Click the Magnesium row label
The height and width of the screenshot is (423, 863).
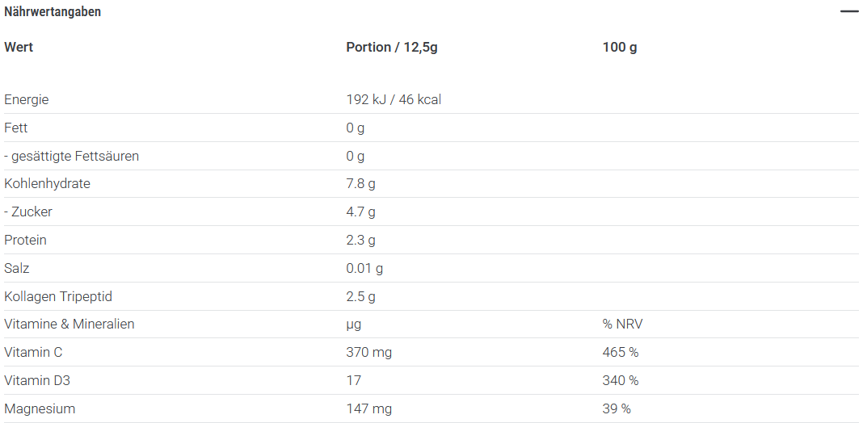pyautogui.click(x=40, y=408)
